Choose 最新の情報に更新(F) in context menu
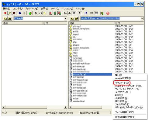The width and height of the screenshot is (152, 121). tap(130, 117)
